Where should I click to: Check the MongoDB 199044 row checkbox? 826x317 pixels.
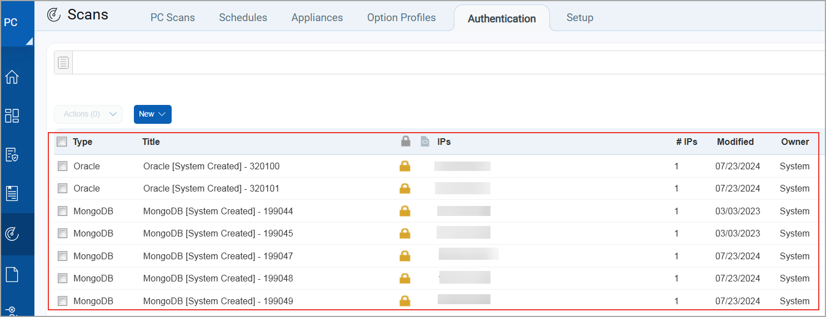[63, 211]
